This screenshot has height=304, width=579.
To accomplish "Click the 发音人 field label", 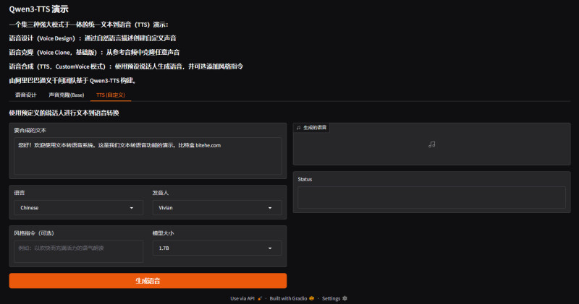I will point(160,193).
